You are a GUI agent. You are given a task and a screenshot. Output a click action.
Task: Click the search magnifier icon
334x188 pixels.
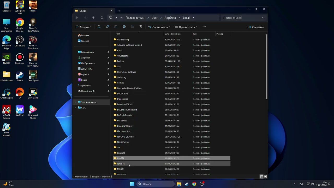(x=263, y=18)
